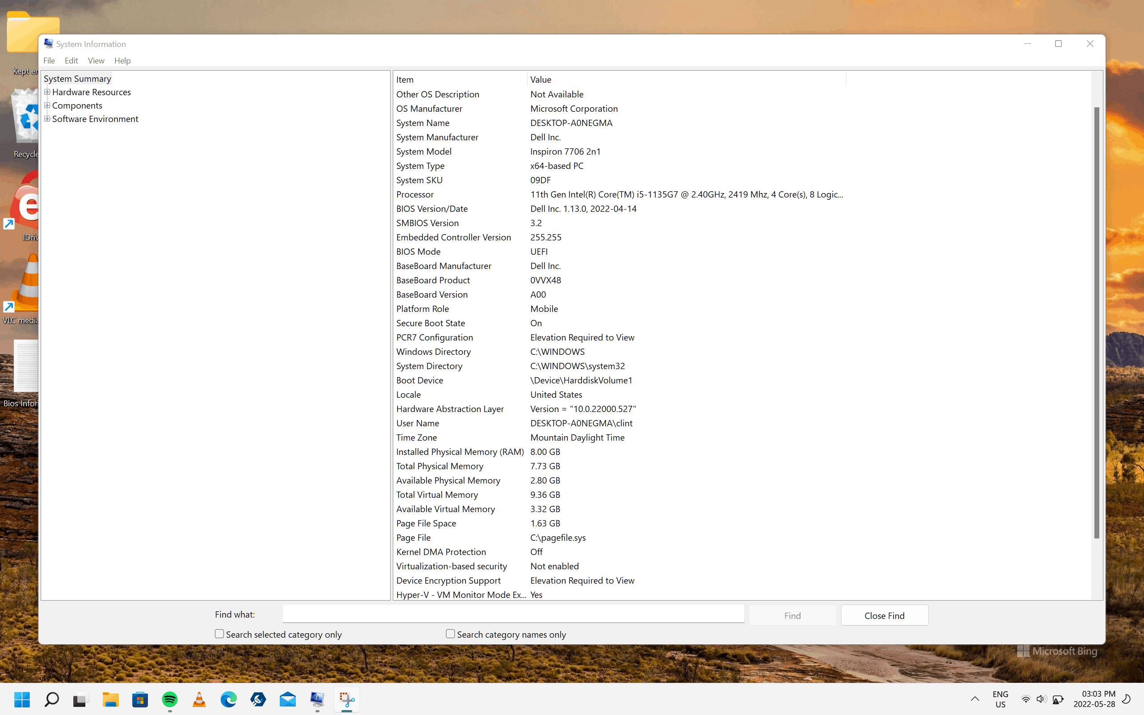Screen dimensions: 1144x715
Task: Click the vertical scrollbar thumb
Action: [1097, 323]
